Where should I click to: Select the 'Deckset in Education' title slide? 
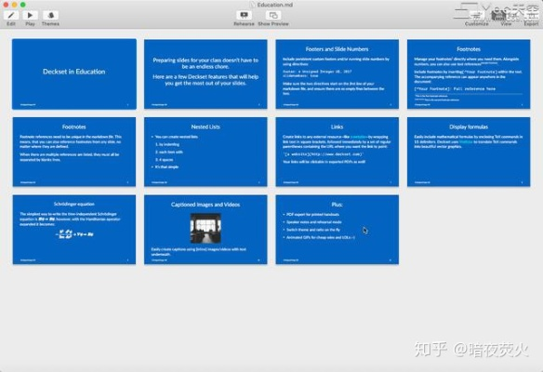click(74, 74)
